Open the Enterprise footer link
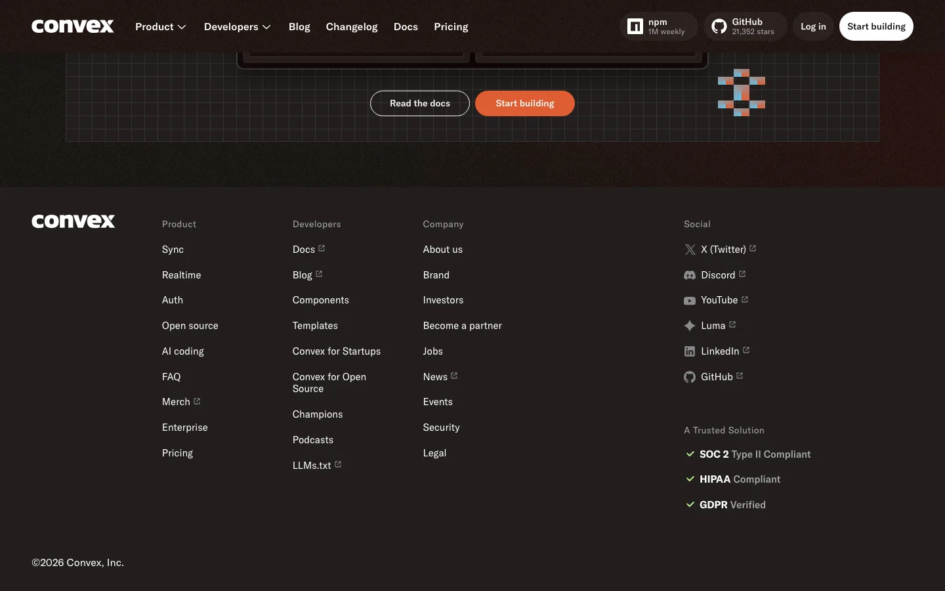The width and height of the screenshot is (945, 591). [x=185, y=427]
